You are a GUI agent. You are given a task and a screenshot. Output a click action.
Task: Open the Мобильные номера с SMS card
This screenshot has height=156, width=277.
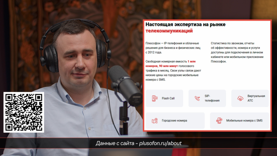pos(239,121)
